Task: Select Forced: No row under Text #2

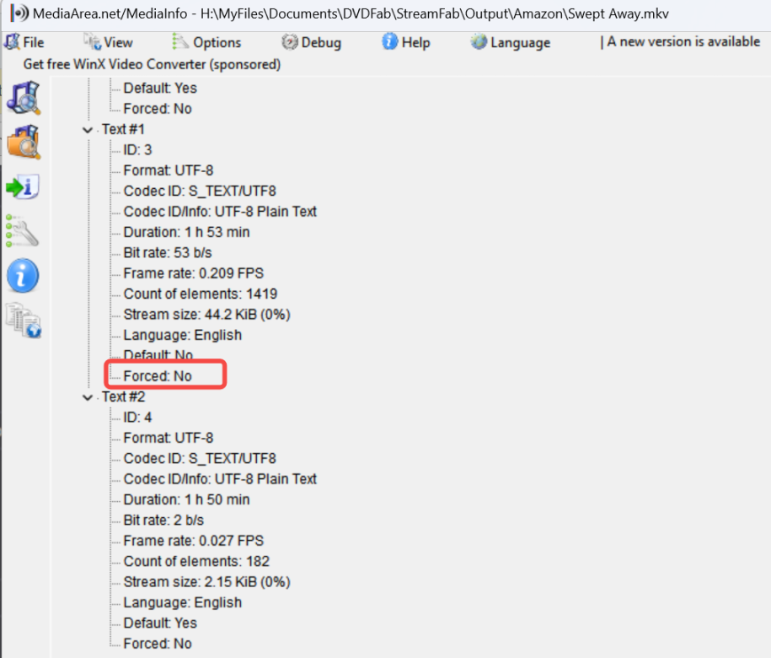Action: [x=158, y=644]
